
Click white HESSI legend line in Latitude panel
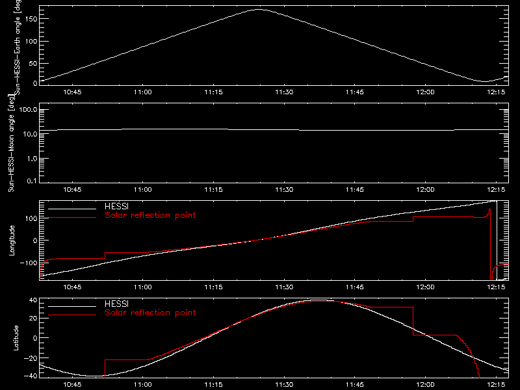click(x=72, y=306)
